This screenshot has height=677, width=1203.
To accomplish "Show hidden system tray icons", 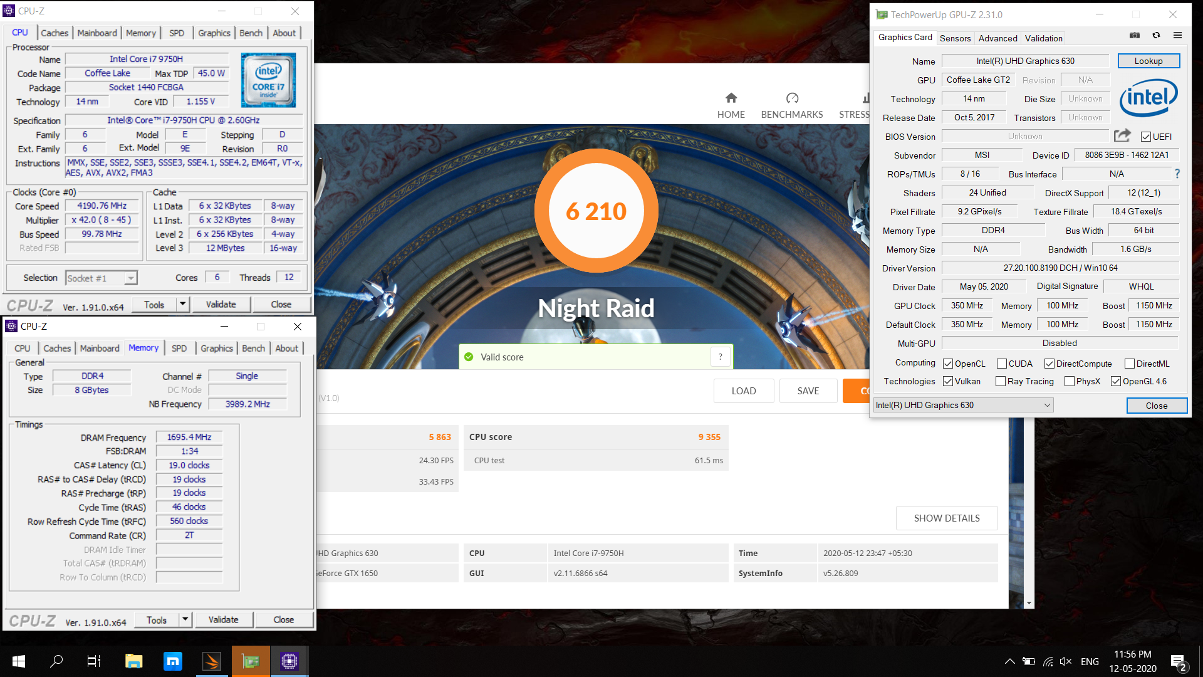I will click(1010, 661).
